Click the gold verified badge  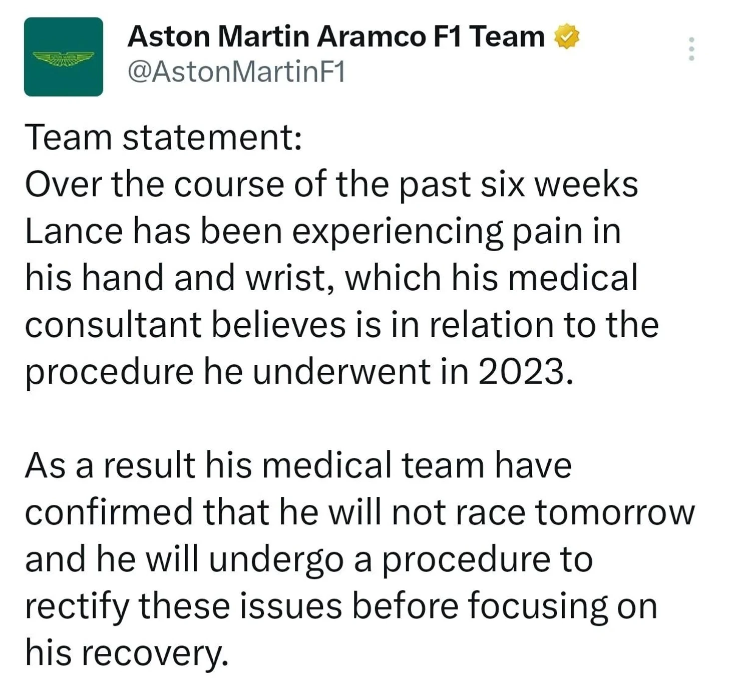tap(566, 37)
